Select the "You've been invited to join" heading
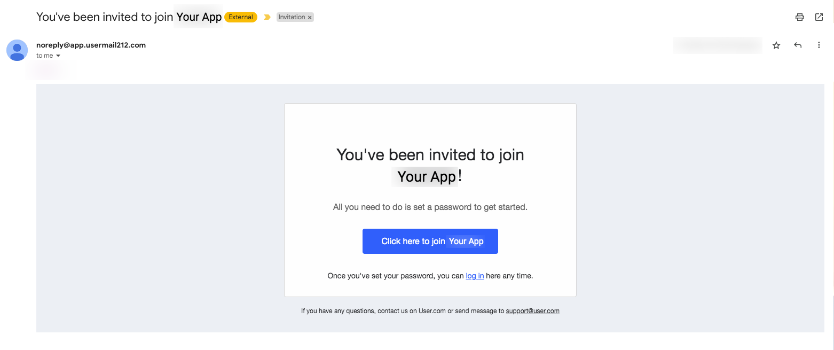Image resolution: width=834 pixels, height=350 pixels. click(430, 154)
